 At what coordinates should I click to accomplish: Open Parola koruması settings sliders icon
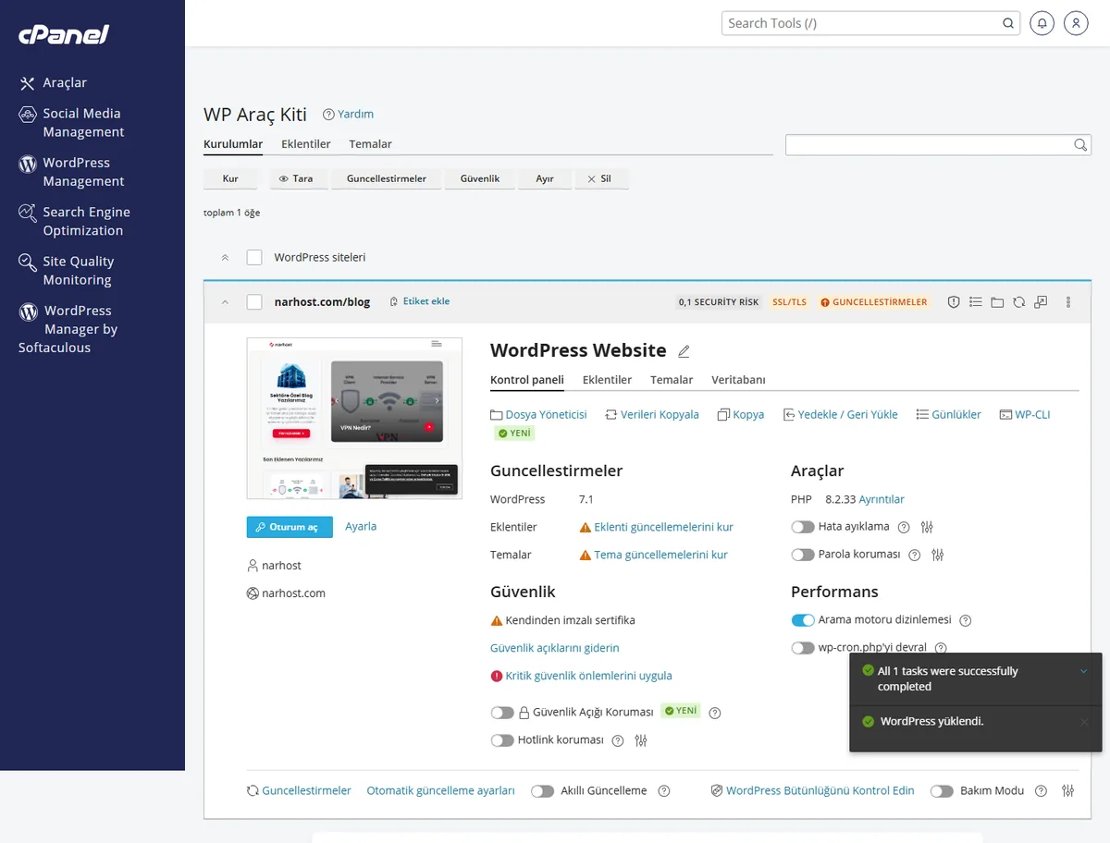tap(938, 555)
